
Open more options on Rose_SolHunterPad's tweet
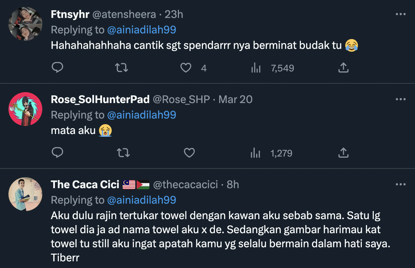(401, 100)
